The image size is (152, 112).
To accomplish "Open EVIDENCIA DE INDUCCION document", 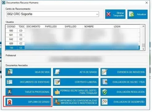I will pos(123,72).
